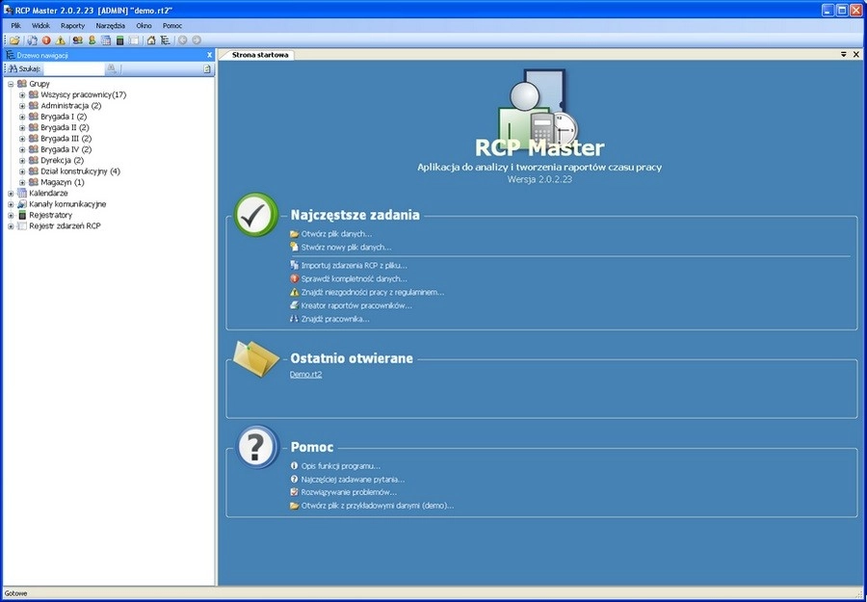This screenshot has width=867, height=602.
Task: Expand the Kalendarze tree node
Action: [x=11, y=194]
